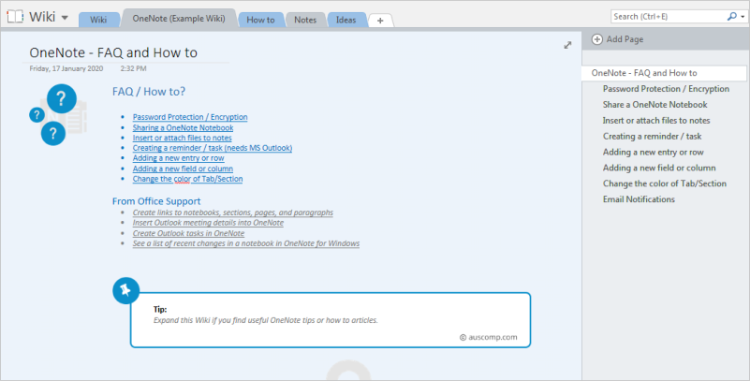Open subpage Creating a reminder / task
The height and width of the screenshot is (381, 750).
652,137
